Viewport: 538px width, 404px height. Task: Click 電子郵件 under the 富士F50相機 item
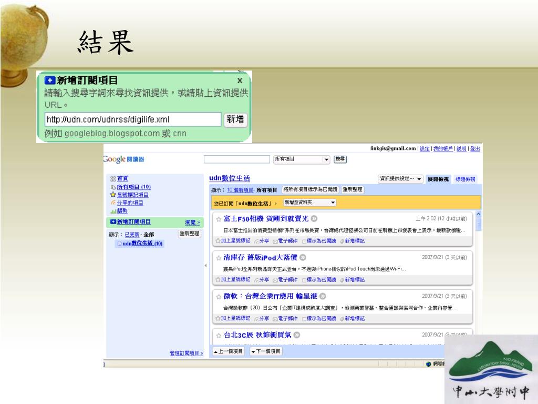(285, 241)
